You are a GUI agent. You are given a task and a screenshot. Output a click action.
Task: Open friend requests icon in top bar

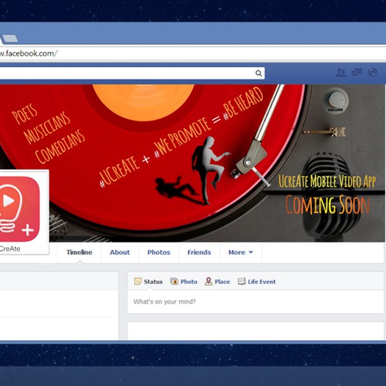coord(341,73)
